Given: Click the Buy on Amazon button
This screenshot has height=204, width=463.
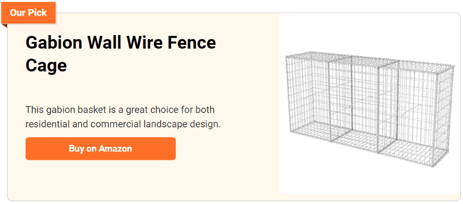Looking at the screenshot, I should (x=100, y=148).
